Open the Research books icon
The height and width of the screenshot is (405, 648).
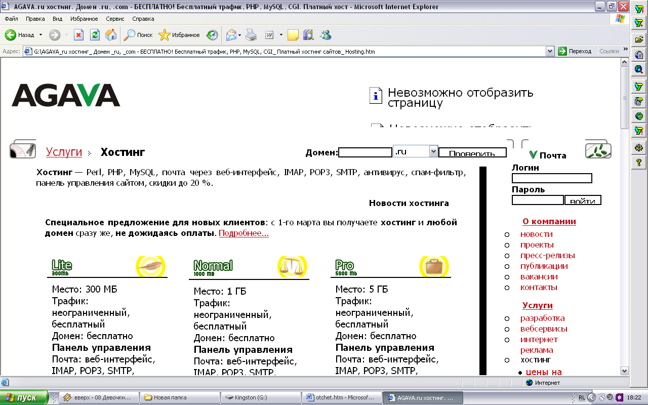point(308,35)
